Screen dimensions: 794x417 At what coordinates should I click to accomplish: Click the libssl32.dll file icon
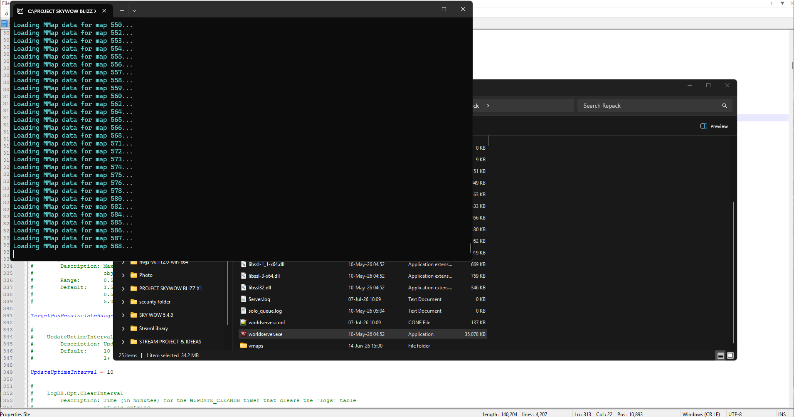(x=244, y=288)
